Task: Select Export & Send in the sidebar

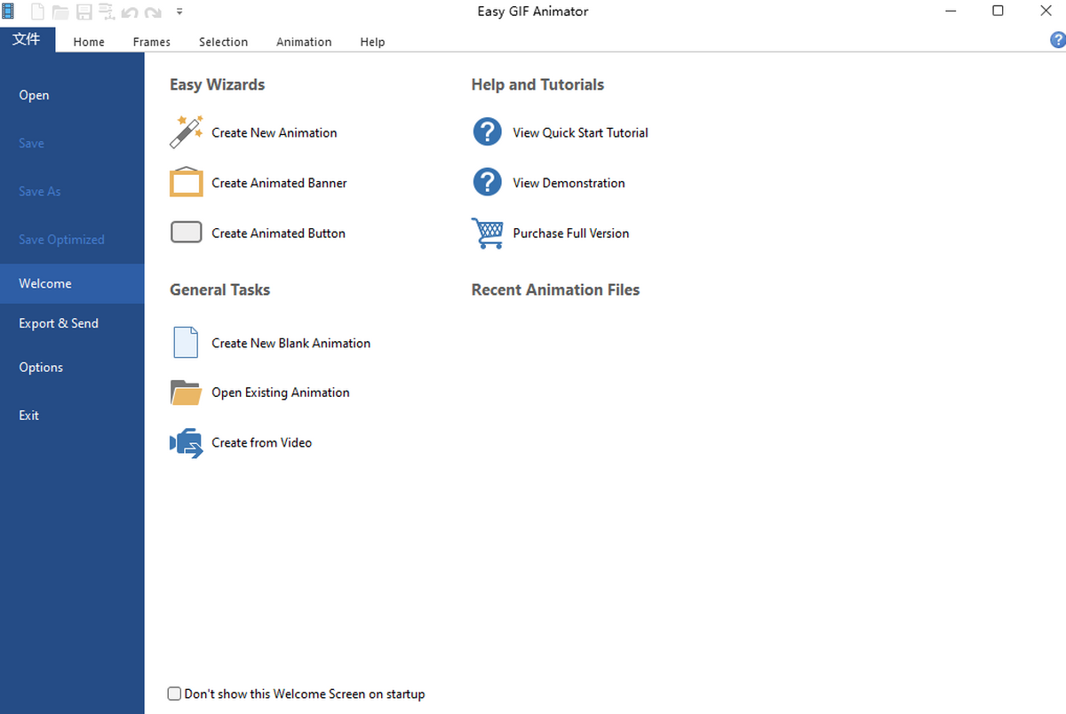Action: click(x=59, y=323)
